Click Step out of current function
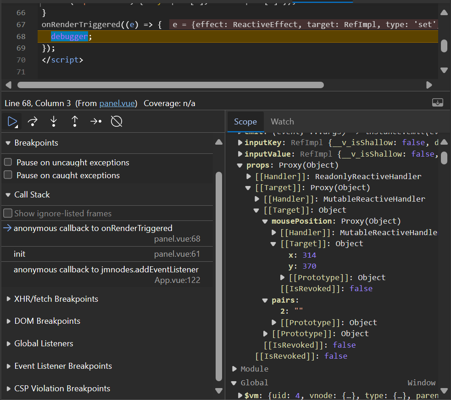 tap(75, 121)
